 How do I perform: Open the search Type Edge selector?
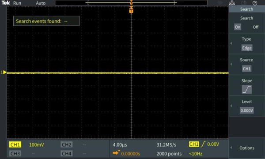point(247,48)
